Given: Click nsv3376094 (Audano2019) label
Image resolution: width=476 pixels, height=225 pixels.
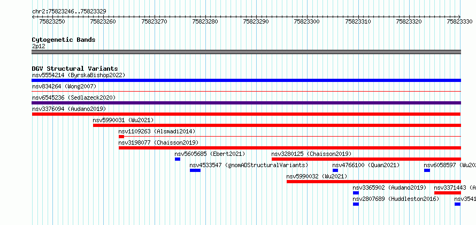Looking at the screenshot, I should 69,109.
